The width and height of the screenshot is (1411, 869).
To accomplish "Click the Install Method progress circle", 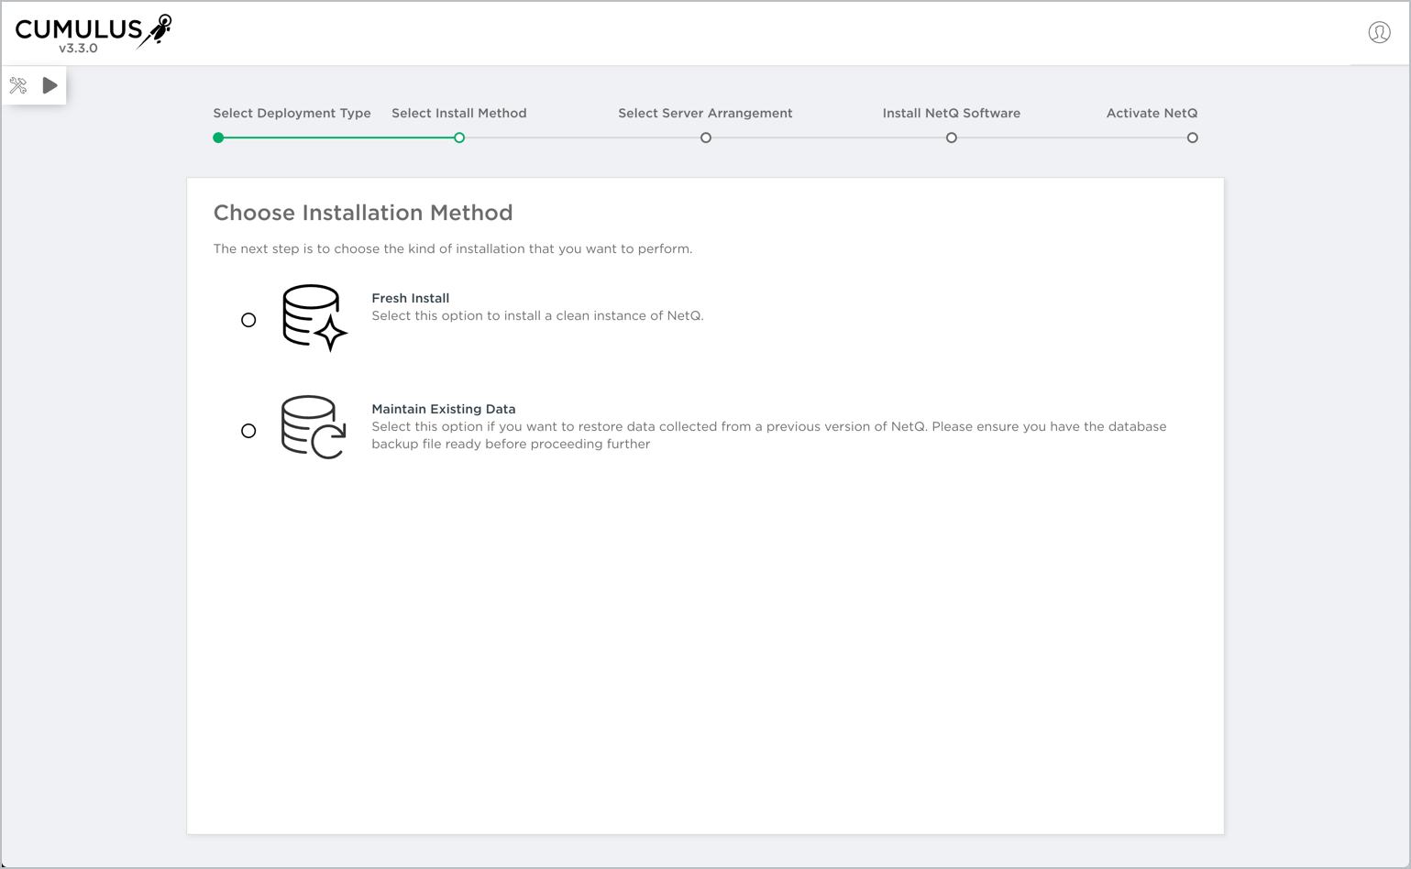I will click(459, 138).
